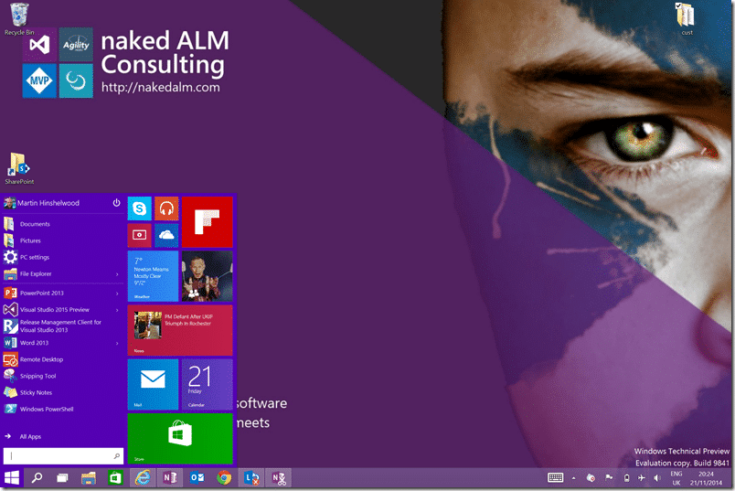Launch Remote Desktop from Start menu
The height and width of the screenshot is (491, 735).
pyautogui.click(x=62, y=359)
